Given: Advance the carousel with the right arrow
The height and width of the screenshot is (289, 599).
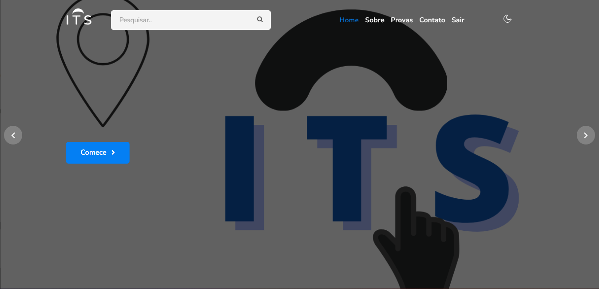Looking at the screenshot, I should tap(586, 135).
